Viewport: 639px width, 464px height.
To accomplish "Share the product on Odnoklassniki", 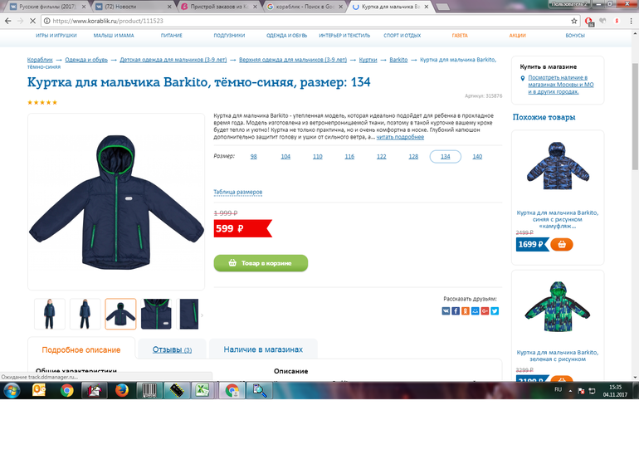I will point(466,310).
